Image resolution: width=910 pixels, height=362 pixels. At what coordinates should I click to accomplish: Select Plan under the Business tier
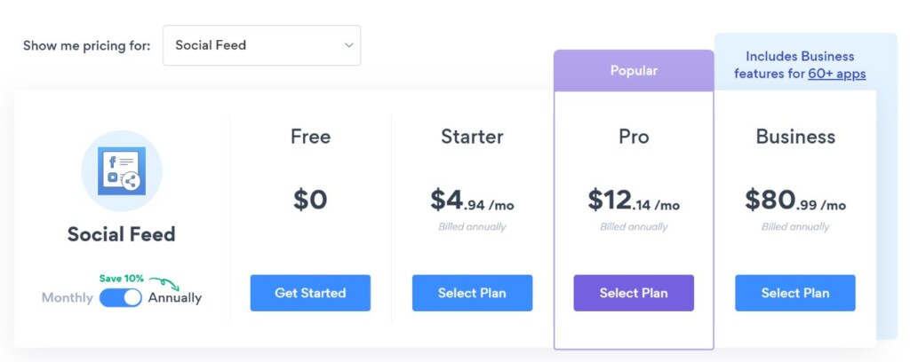point(795,293)
